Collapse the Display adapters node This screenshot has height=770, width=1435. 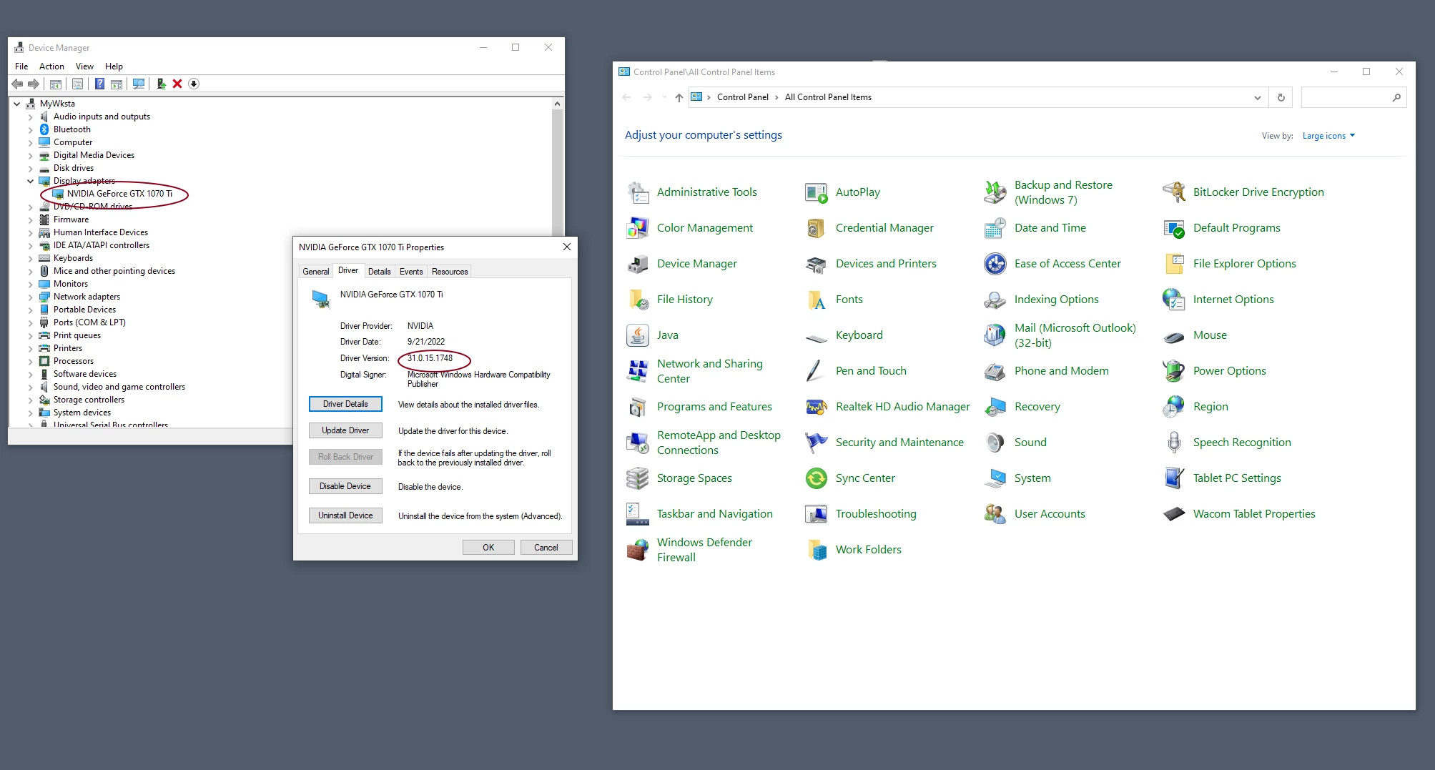[x=30, y=181]
